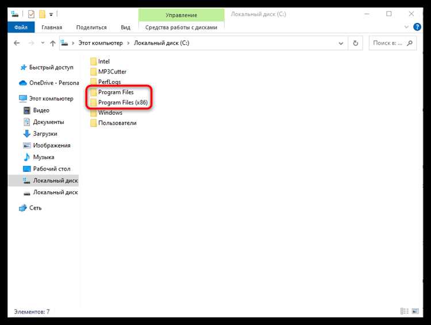Click the Изображения picture icon
Viewport: 431px width, 325px height.
[26, 146]
